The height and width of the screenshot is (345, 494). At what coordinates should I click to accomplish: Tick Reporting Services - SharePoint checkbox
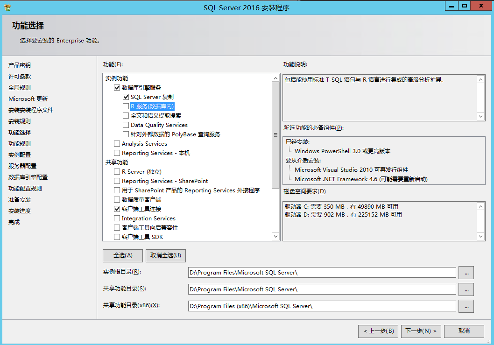pyautogui.click(x=117, y=181)
